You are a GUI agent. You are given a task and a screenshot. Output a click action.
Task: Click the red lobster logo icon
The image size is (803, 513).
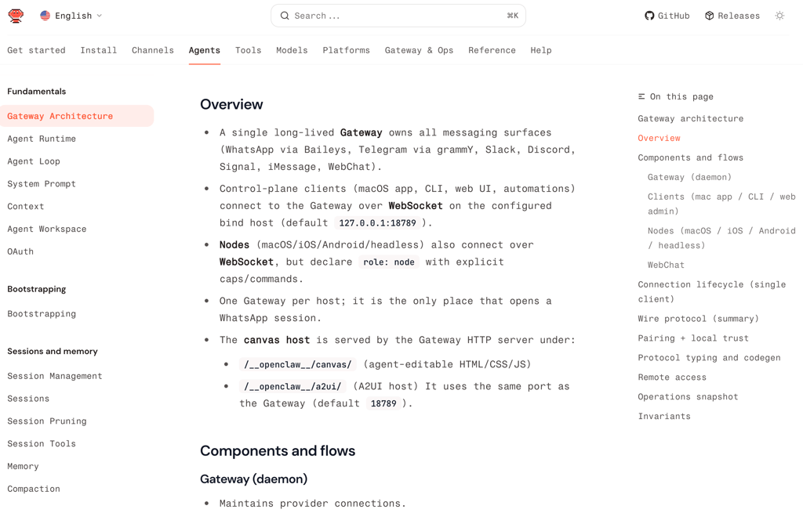(16, 16)
